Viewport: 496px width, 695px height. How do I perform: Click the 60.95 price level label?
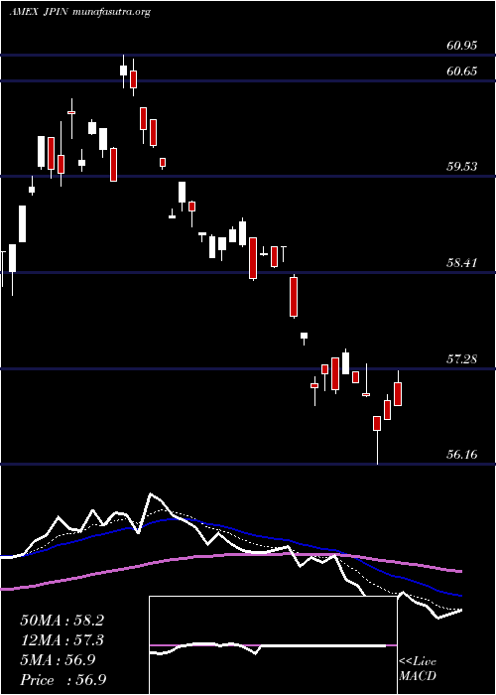[x=462, y=46]
